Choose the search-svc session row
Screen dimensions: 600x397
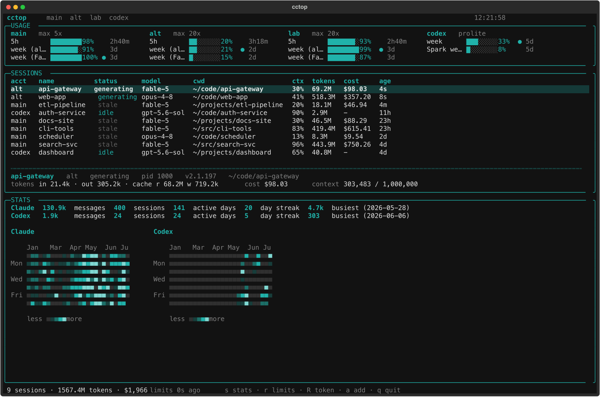point(300,144)
